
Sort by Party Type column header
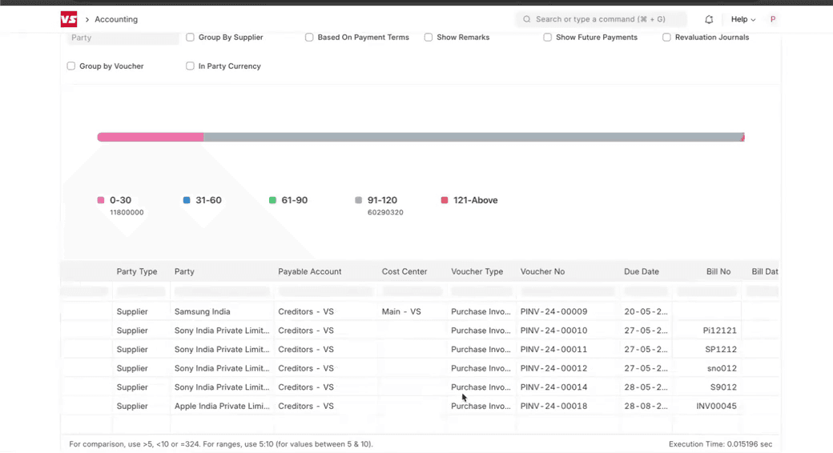point(136,271)
